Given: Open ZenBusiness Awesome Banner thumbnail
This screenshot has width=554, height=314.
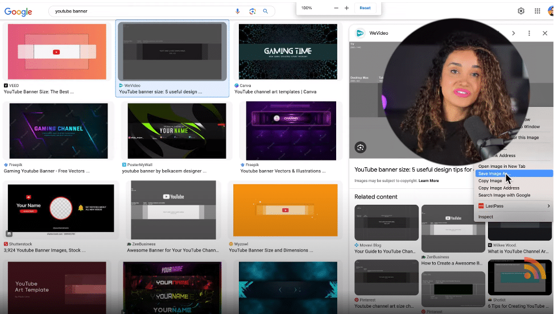Looking at the screenshot, I should pyautogui.click(x=173, y=210).
